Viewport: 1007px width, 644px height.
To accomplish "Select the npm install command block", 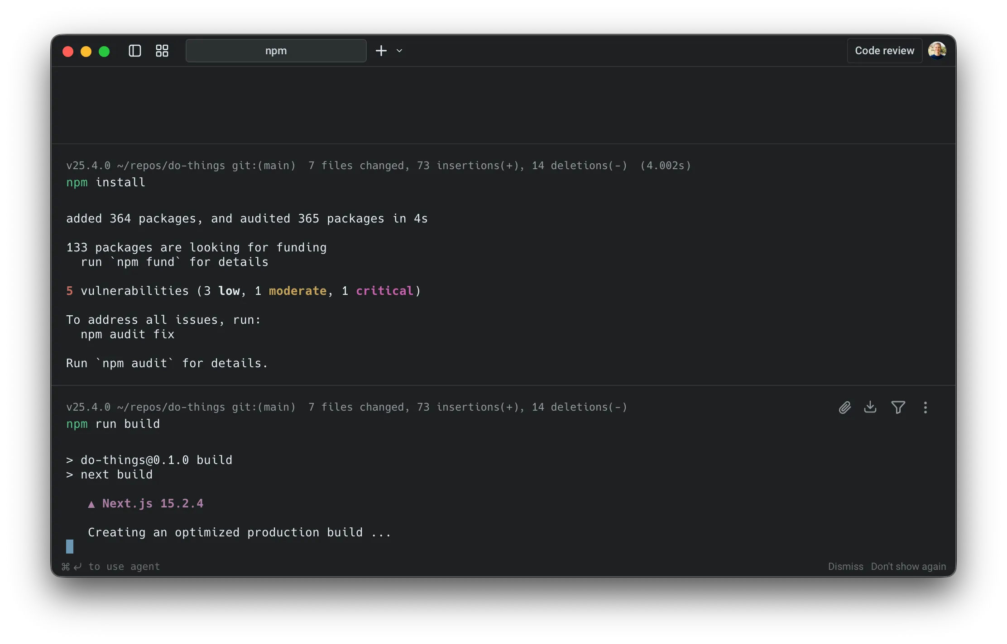I will click(106, 182).
